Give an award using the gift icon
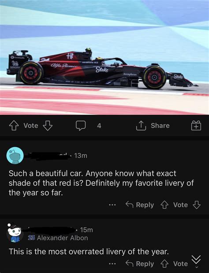Viewport: 209px width, 273px height. pos(196,126)
